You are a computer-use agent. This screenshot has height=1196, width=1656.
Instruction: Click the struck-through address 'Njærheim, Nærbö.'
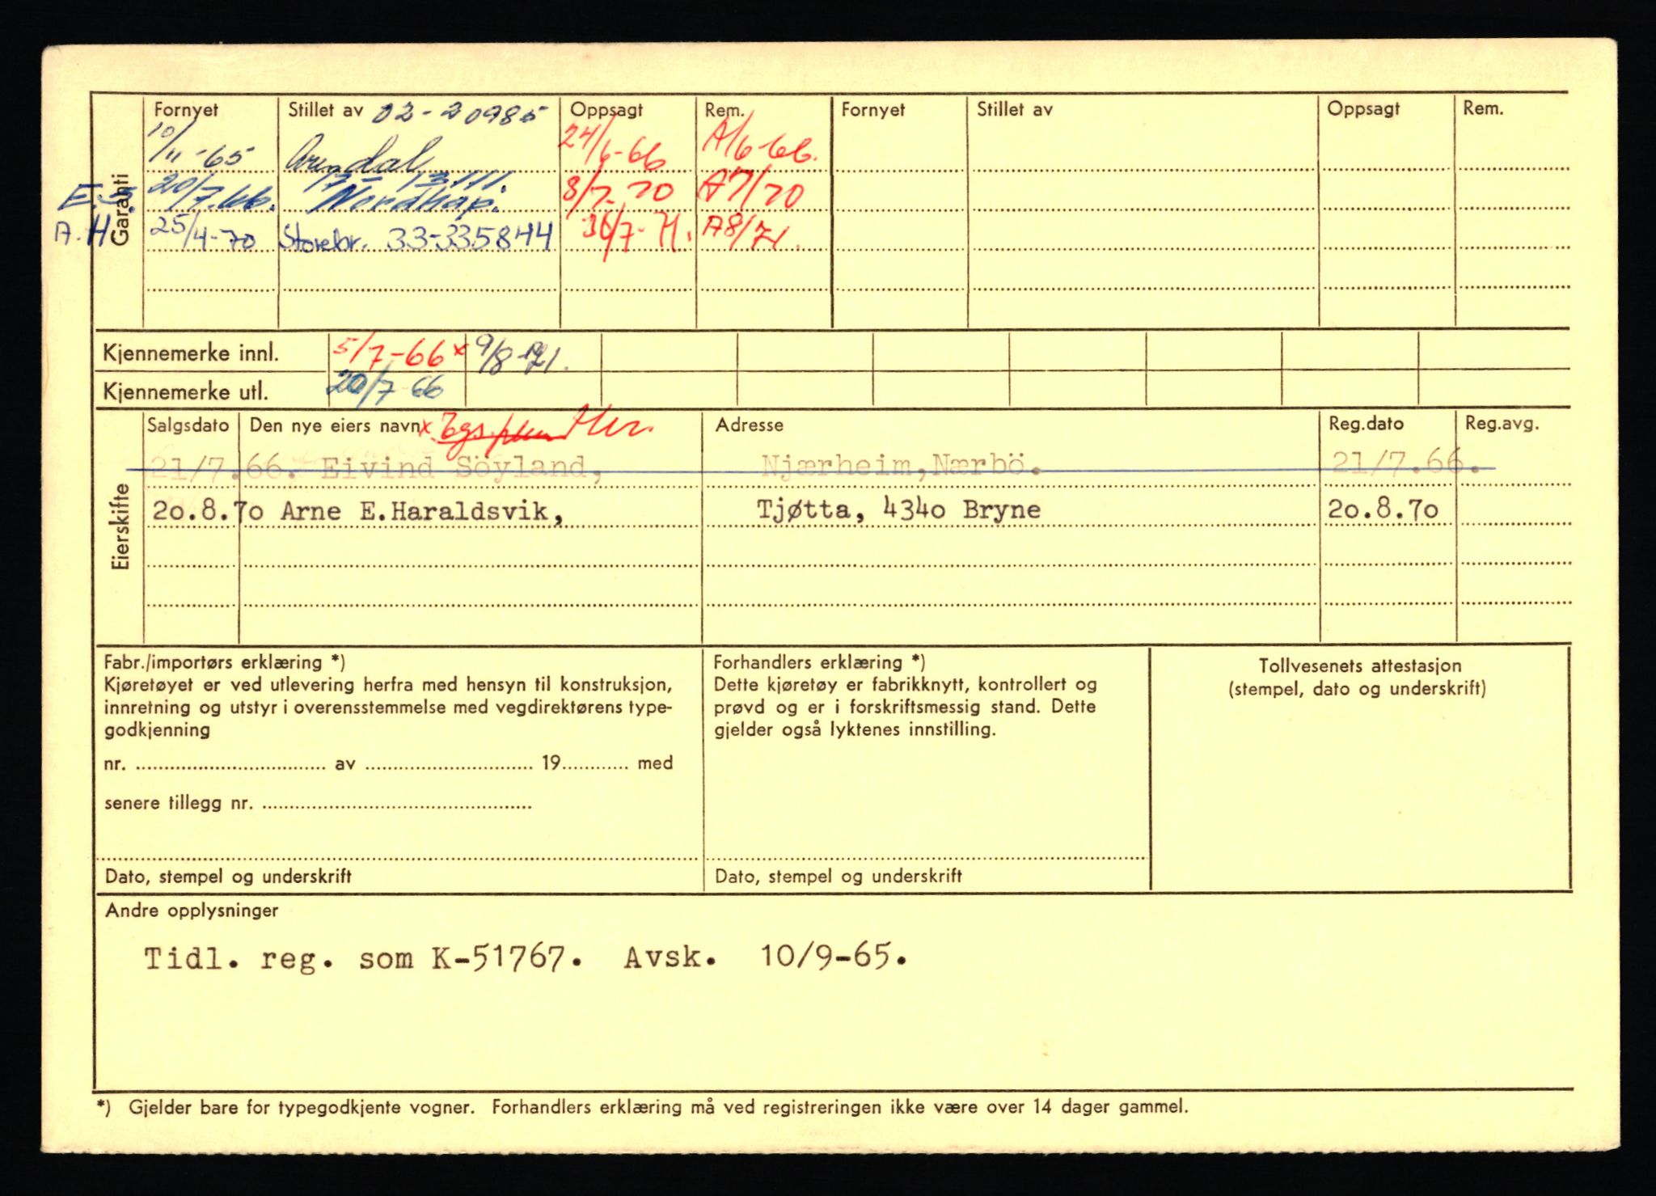click(x=900, y=465)
